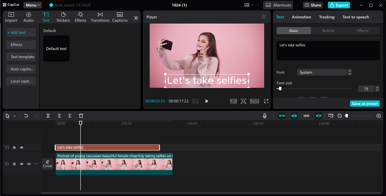Screen dimensions: 386x196
Task: Lock the text track
Action: tap(14, 148)
